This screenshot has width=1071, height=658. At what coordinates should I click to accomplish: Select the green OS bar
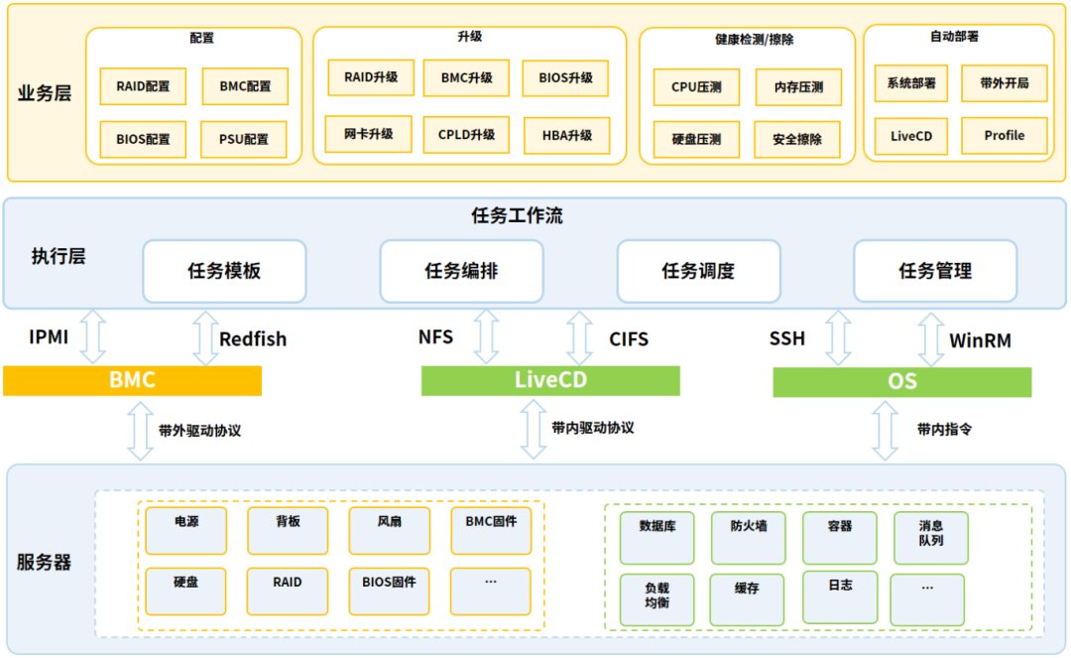[x=901, y=381]
